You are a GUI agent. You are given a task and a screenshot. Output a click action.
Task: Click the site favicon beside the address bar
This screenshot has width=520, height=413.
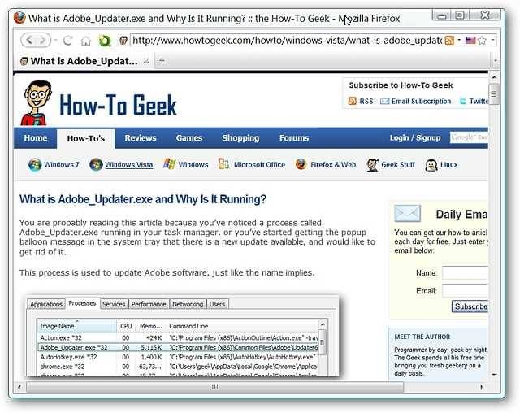click(x=123, y=41)
